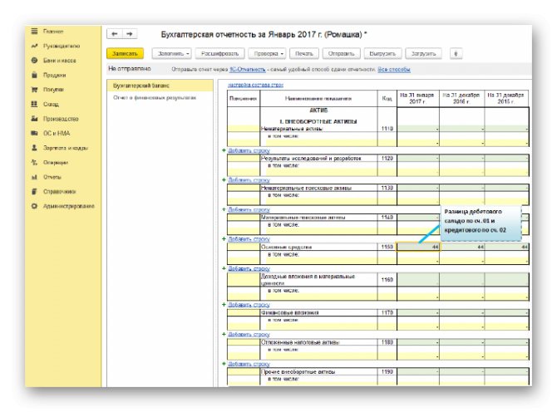557x412 pixels.
Task: Click the Отчеты bar chart icon
Action: 34,177
